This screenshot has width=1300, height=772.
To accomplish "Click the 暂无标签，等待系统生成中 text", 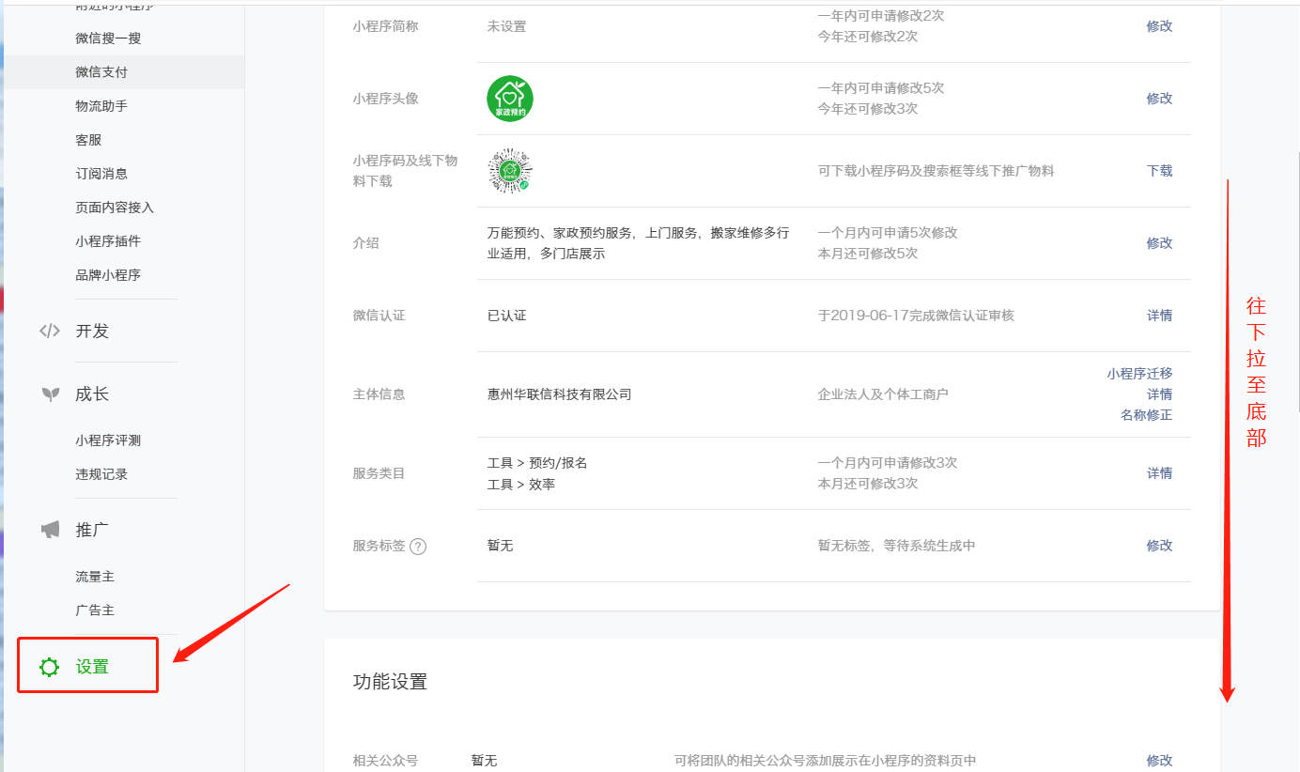I will click(x=896, y=546).
